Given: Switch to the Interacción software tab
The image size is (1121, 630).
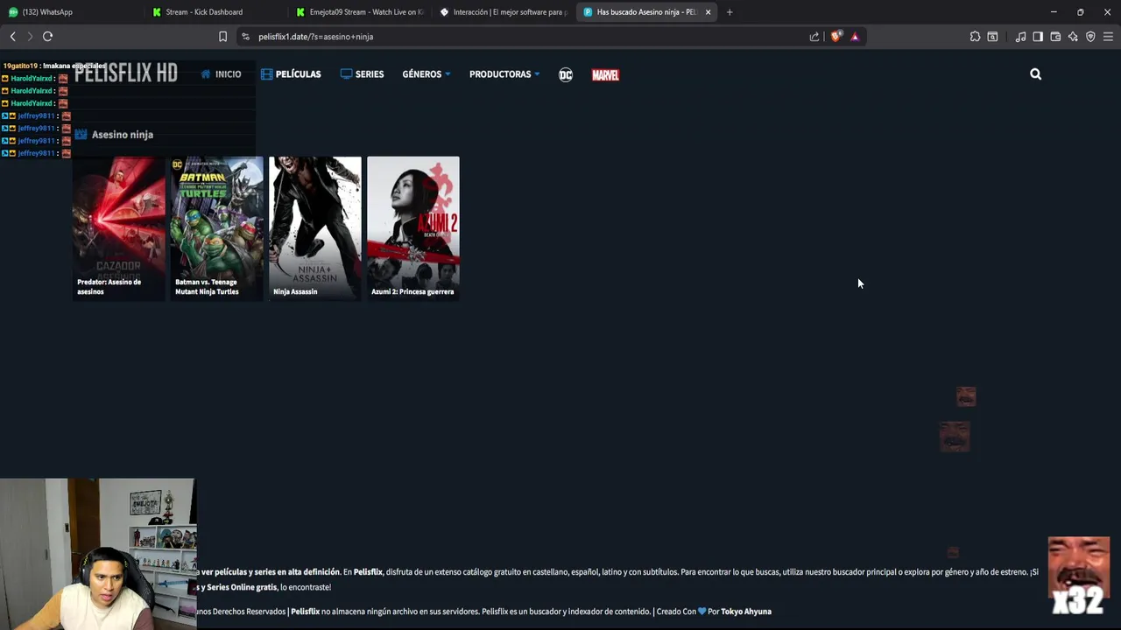Looking at the screenshot, I should [x=504, y=12].
